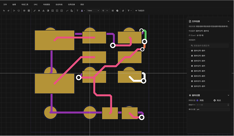Open the font size 12 dropdown
This screenshot has height=136, width=234.
(x=105, y=11)
